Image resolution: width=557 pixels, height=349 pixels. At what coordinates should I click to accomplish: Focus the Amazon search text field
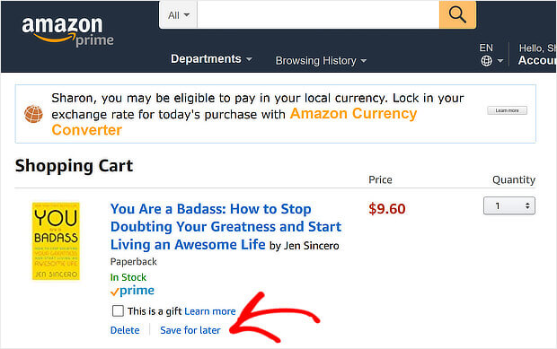coord(318,15)
